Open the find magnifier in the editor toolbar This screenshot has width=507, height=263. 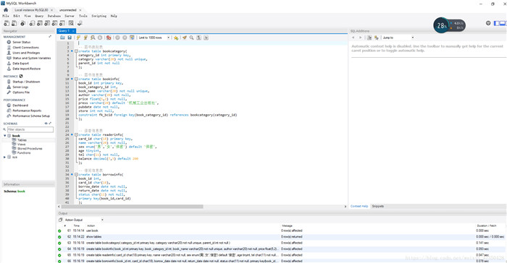pyautogui.click(x=191, y=38)
